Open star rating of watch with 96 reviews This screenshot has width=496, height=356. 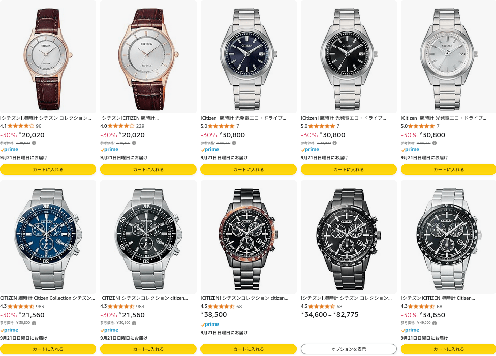21,126
